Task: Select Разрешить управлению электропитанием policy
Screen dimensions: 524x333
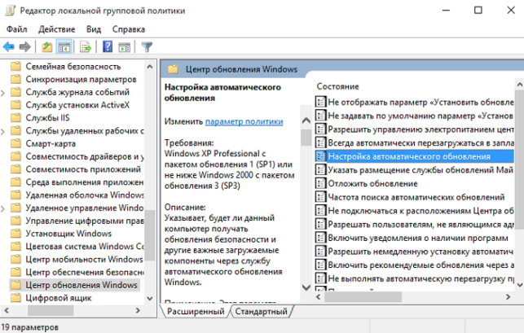Action: coord(421,129)
